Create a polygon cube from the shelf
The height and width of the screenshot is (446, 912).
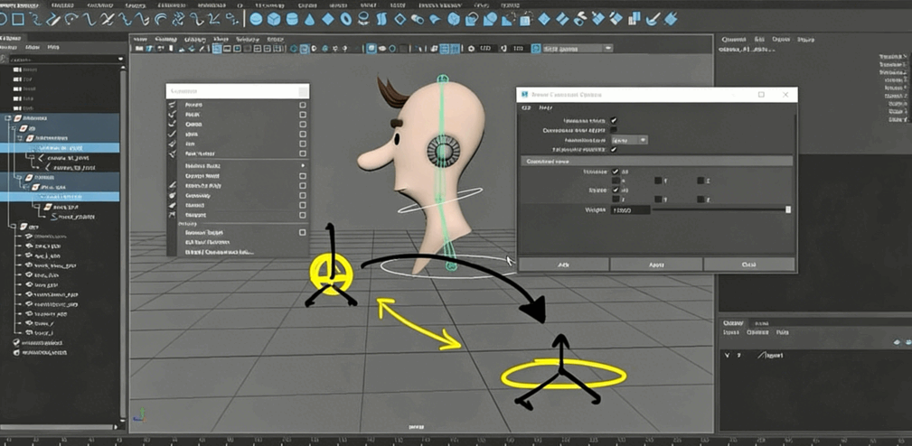(x=274, y=19)
